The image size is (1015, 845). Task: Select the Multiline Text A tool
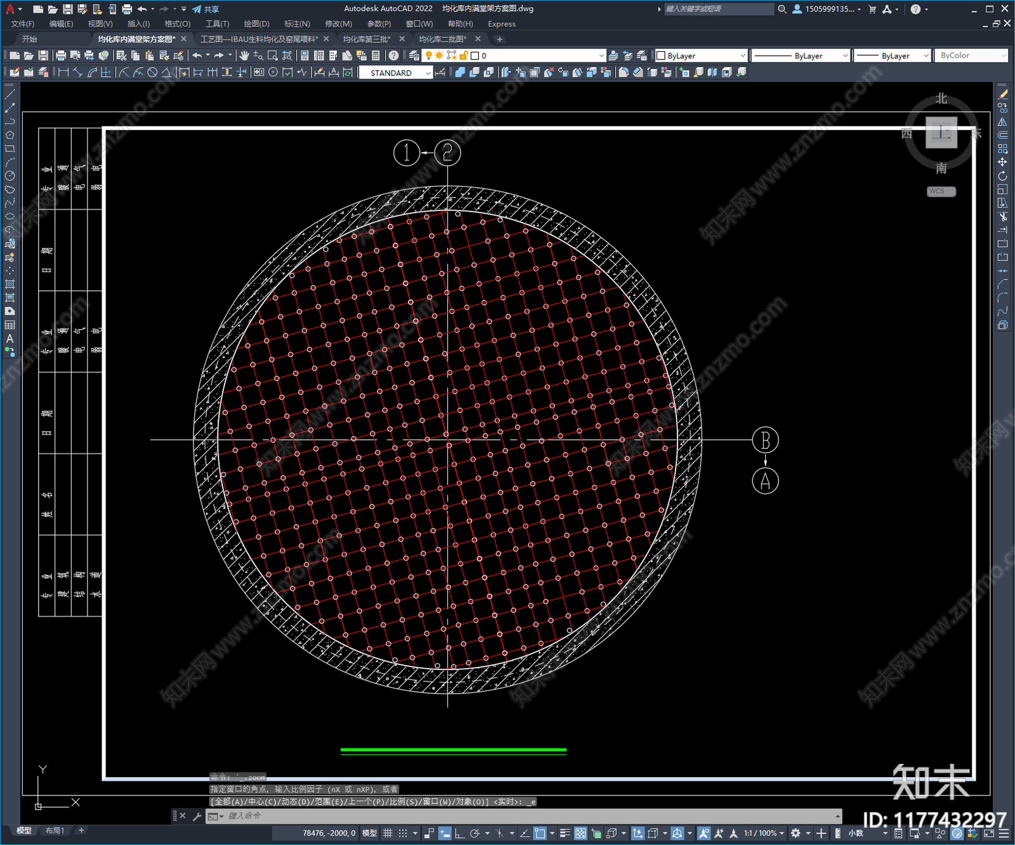(10, 339)
